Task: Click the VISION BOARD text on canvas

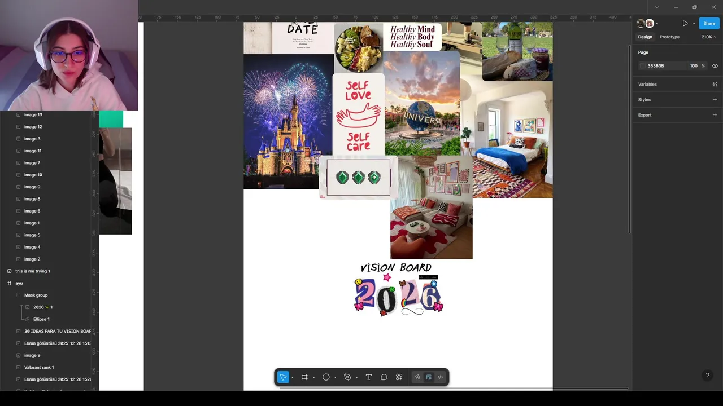Action: pyautogui.click(x=396, y=267)
